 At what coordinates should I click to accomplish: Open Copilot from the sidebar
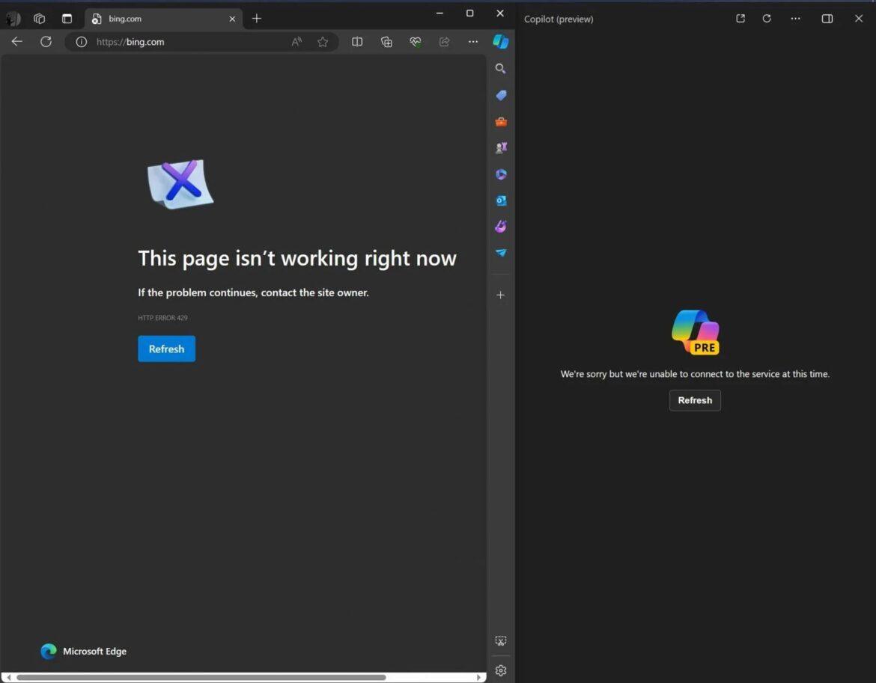click(500, 42)
